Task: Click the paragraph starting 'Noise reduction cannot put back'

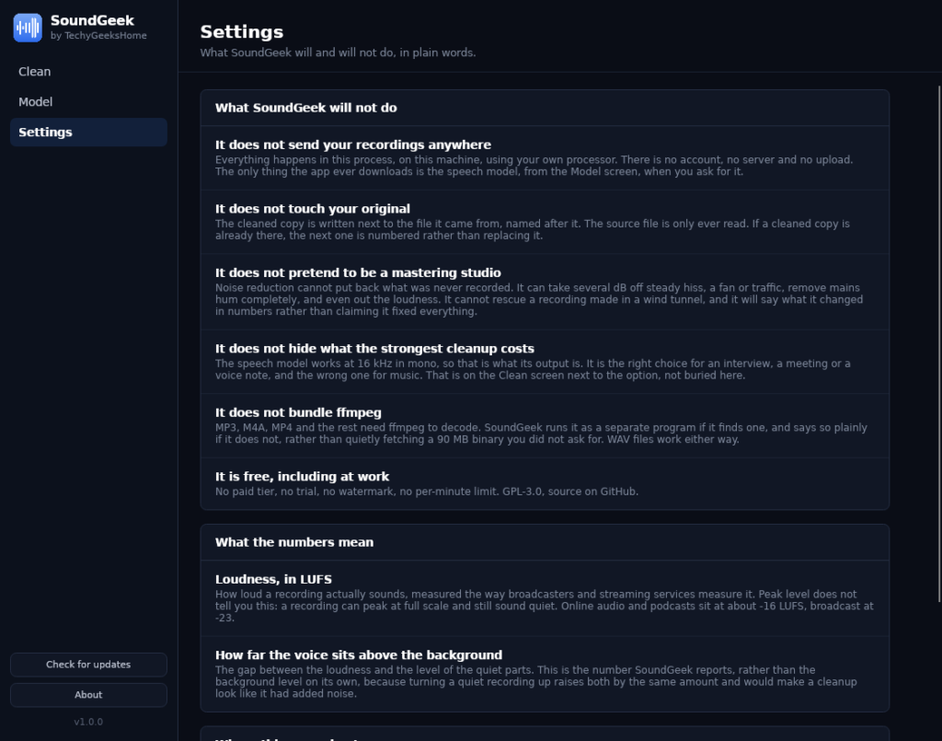Action: pos(539,299)
